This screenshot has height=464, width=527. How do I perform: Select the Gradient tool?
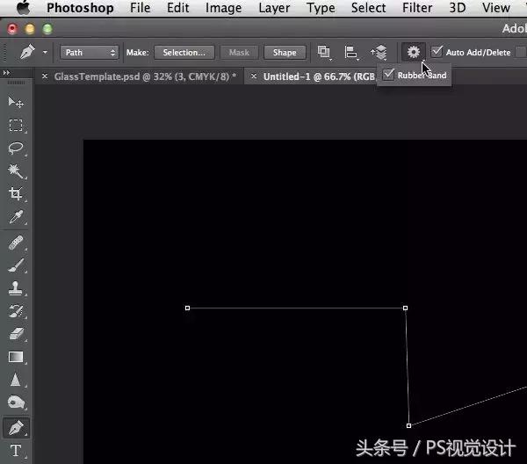coord(16,357)
